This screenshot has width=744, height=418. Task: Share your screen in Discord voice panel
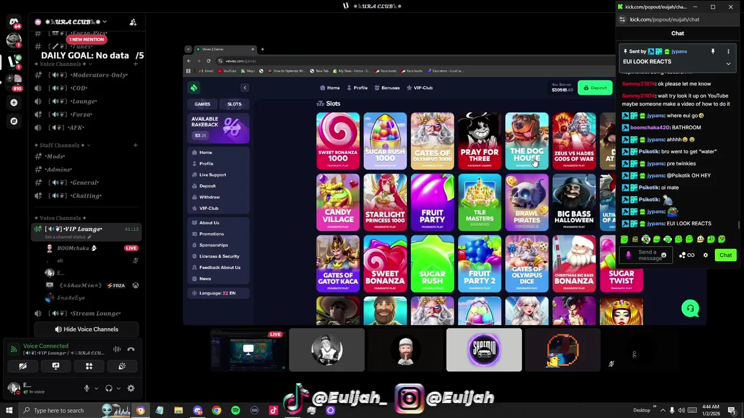click(x=56, y=366)
